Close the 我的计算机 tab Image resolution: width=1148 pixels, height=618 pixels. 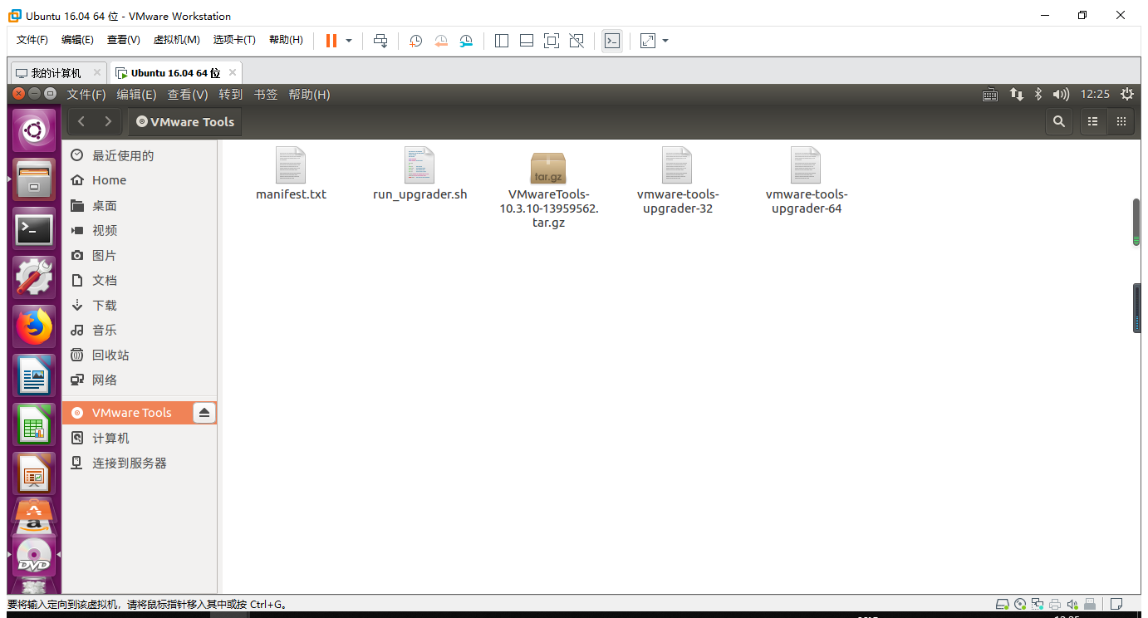pos(96,73)
